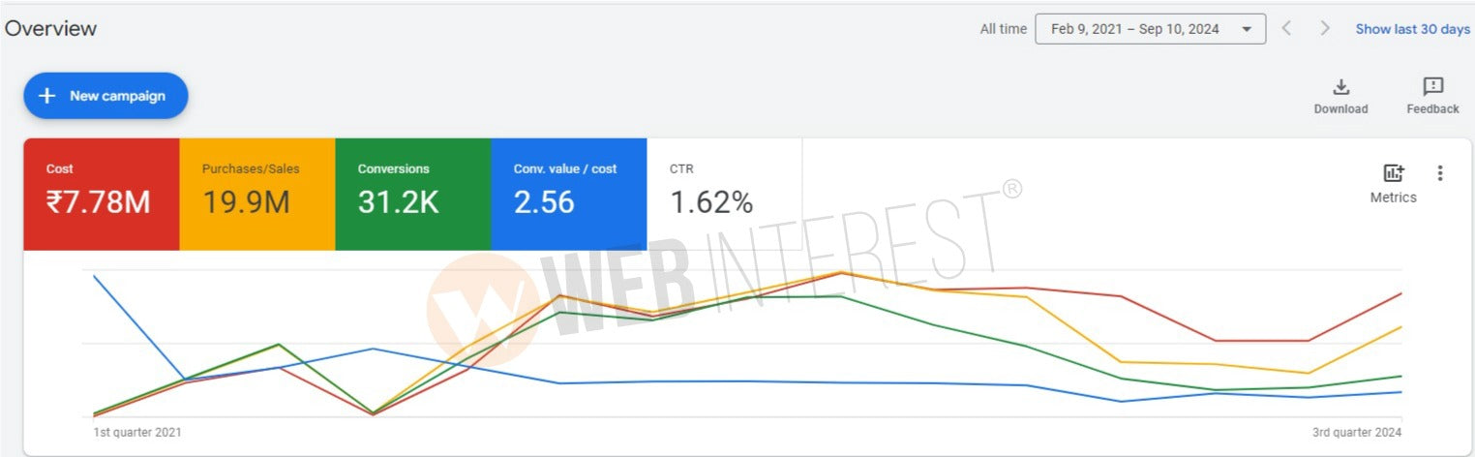The image size is (1475, 457).
Task: Select the yellow Purchases/Sales metric card
Action: 257,194
